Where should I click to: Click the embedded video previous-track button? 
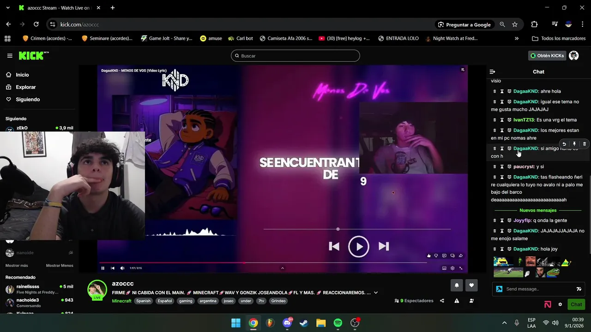334,246
